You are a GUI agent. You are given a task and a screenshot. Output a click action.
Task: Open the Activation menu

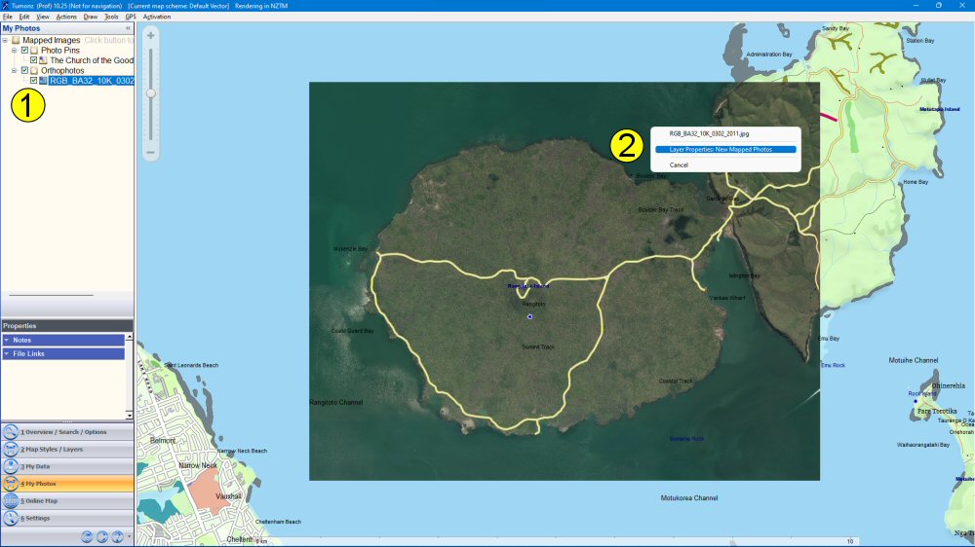click(157, 17)
